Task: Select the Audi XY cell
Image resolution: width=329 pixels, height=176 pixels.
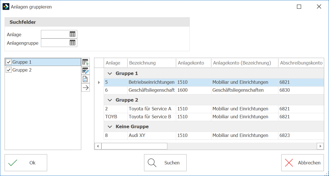Action: pos(151,136)
